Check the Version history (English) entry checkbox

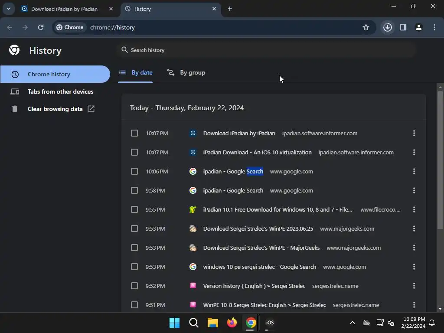coord(134,286)
